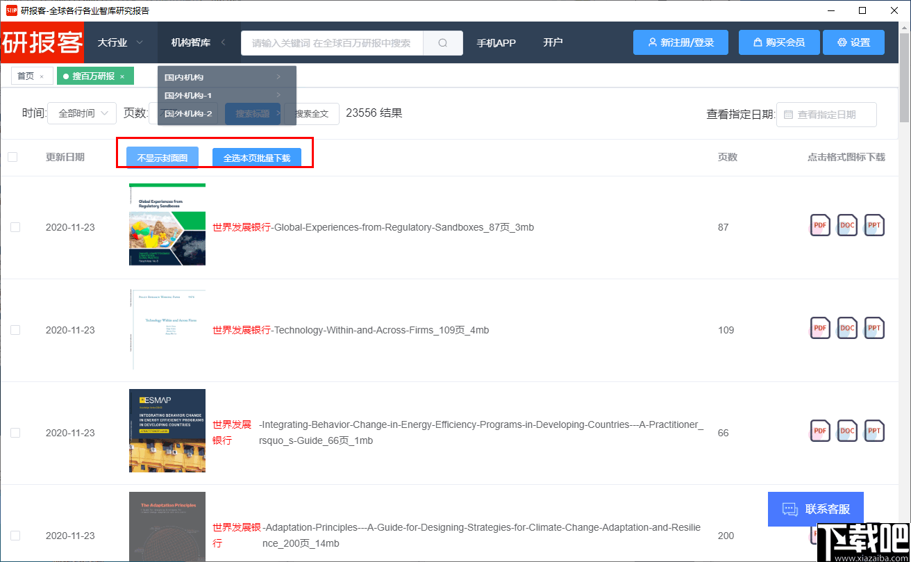911x562 pixels.
Task: Open the 国内机构 submenu
Action: point(227,77)
